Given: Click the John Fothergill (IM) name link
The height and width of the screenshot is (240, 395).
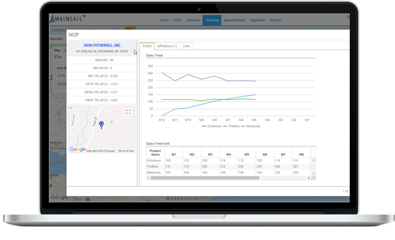Looking at the screenshot, I should point(101,45).
